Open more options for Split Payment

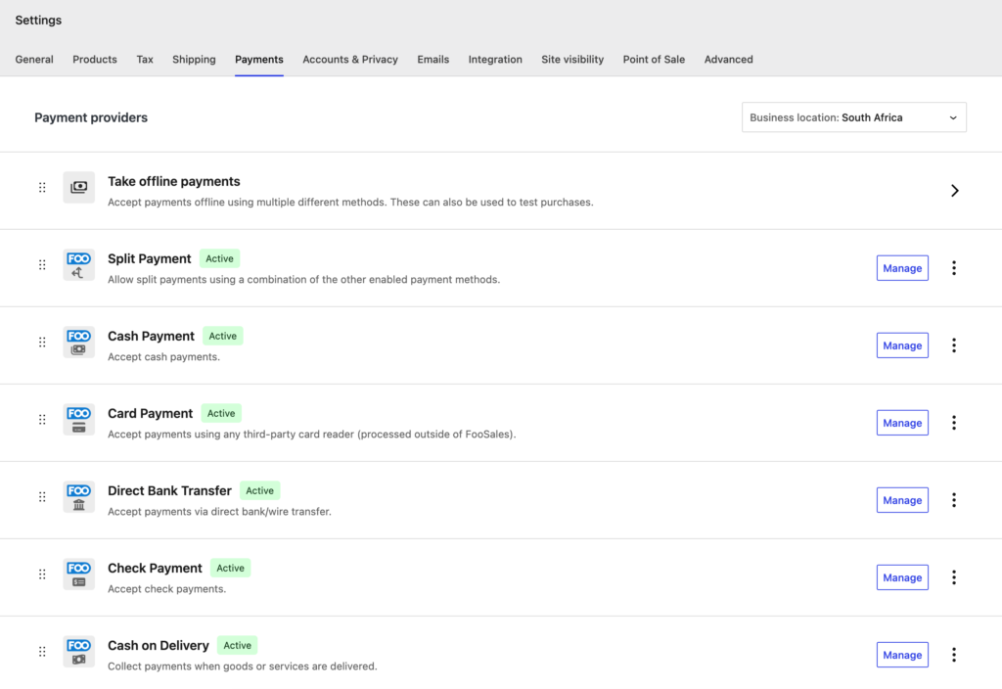point(953,268)
